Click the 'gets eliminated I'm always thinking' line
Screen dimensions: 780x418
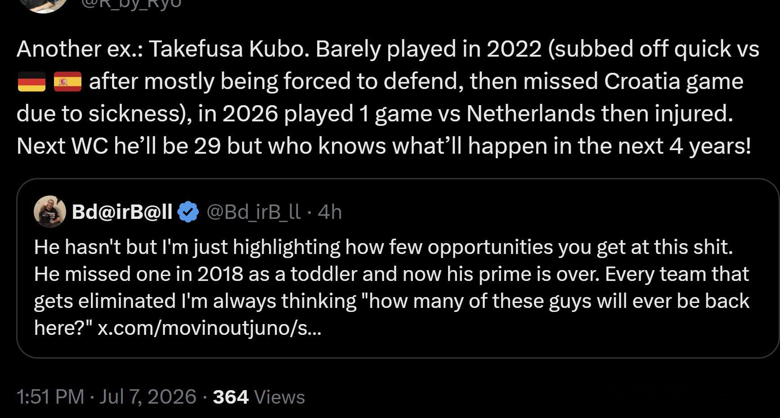[x=391, y=301]
